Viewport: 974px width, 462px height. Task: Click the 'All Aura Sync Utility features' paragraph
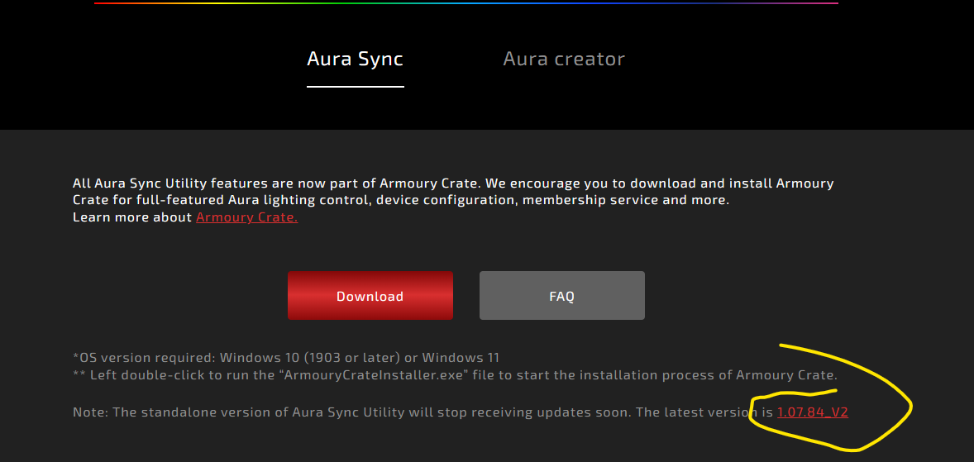pos(453,192)
